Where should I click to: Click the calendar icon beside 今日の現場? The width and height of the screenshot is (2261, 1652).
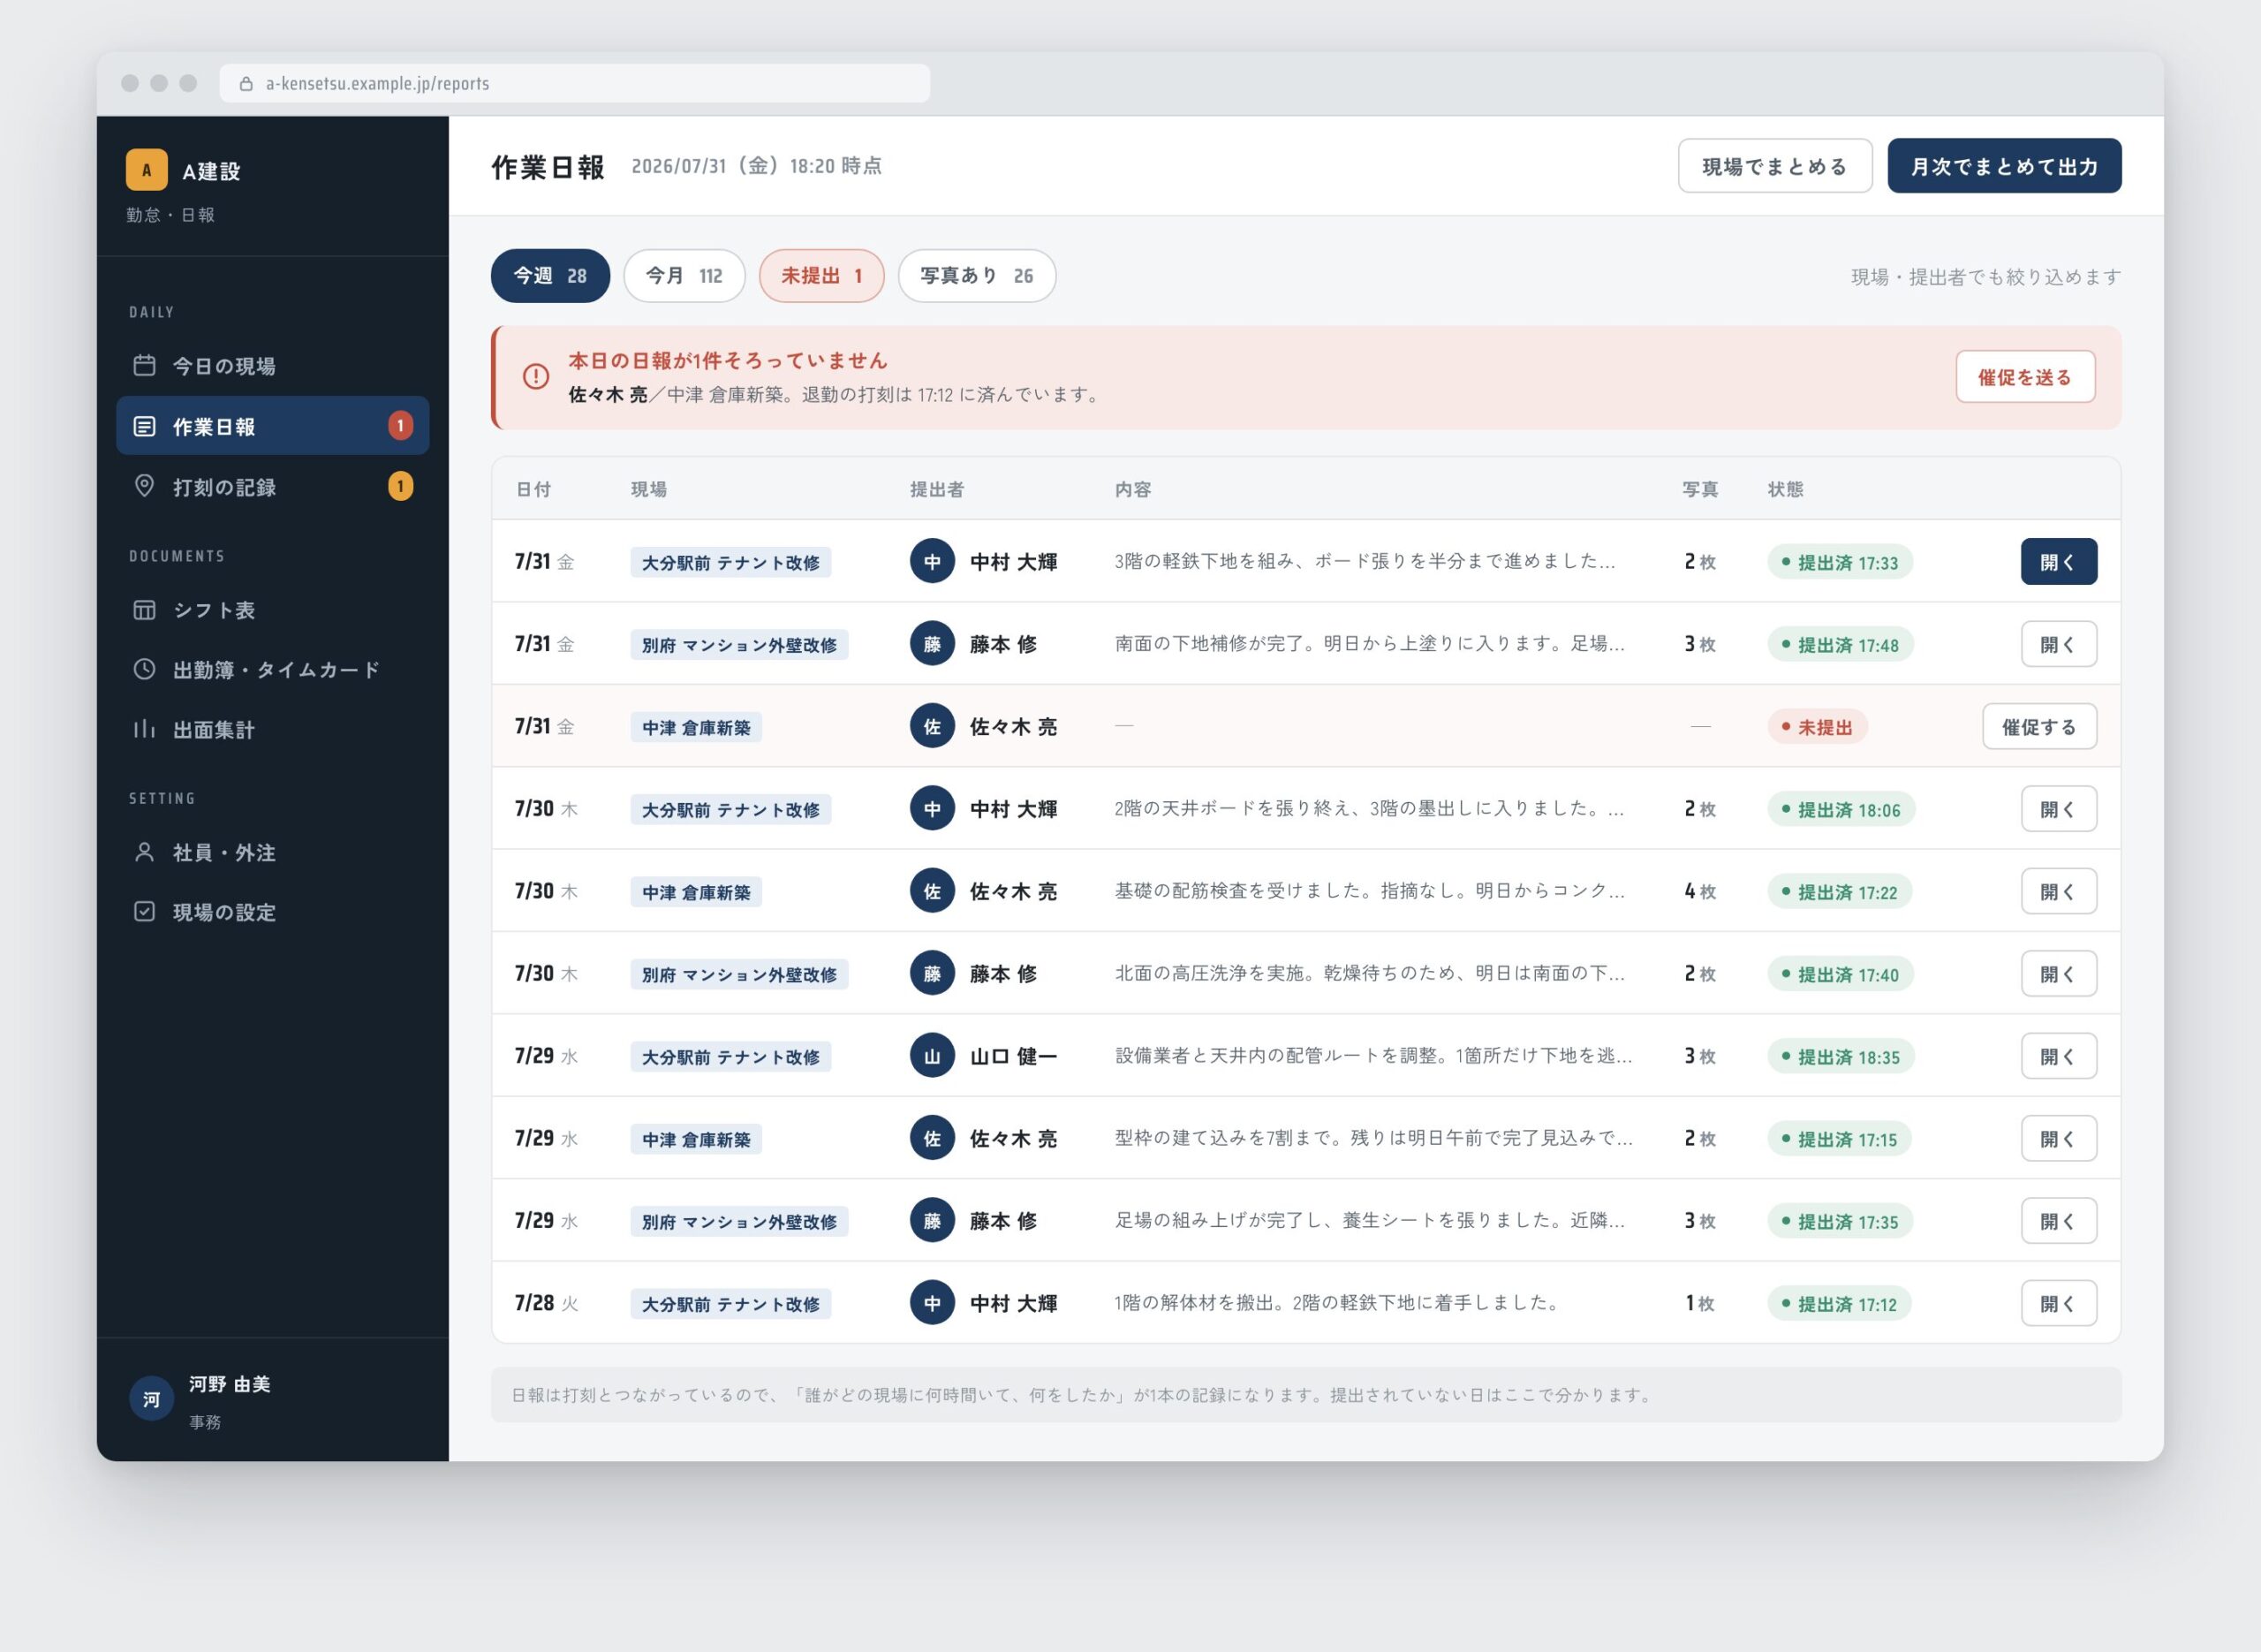coord(144,365)
